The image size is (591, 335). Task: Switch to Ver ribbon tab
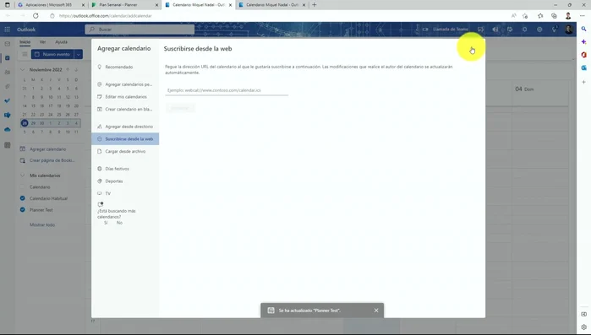point(42,42)
